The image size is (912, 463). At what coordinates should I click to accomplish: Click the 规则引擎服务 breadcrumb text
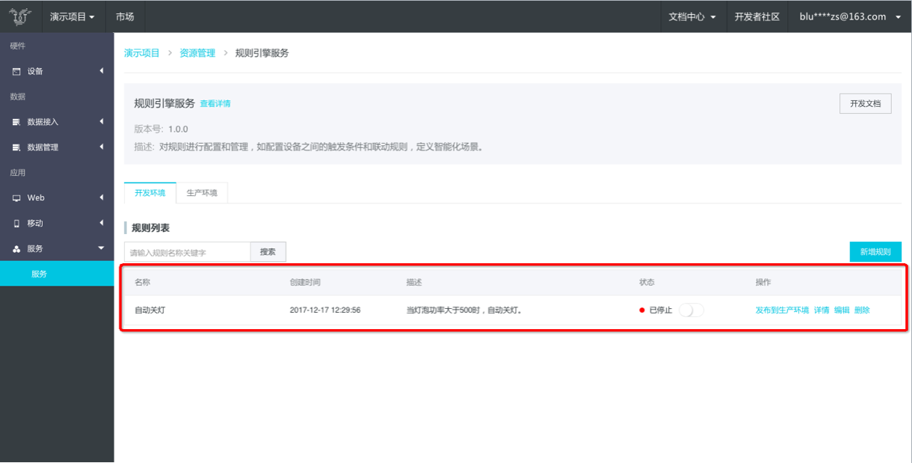[262, 53]
